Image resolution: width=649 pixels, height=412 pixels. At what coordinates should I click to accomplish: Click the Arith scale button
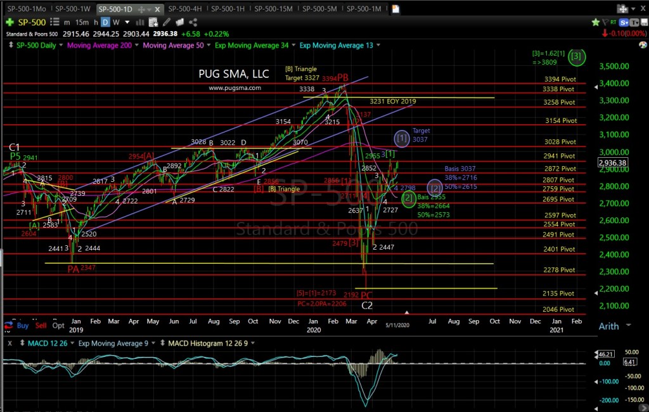608,326
